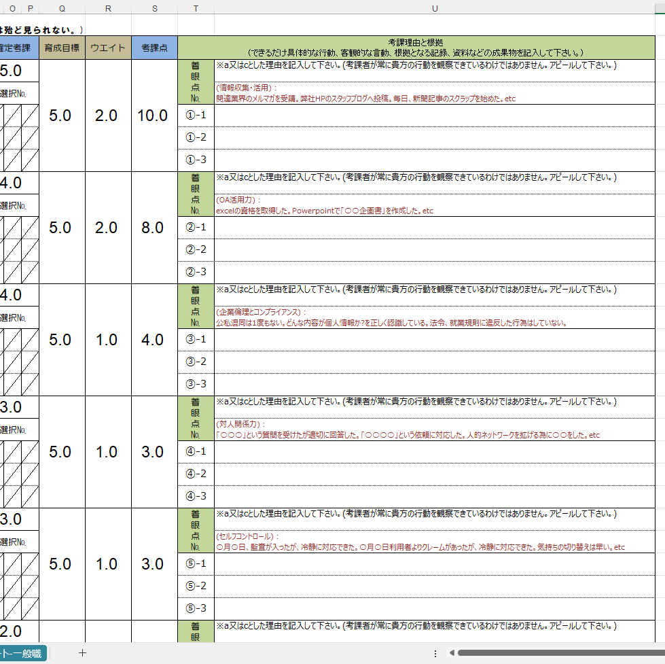Select column P by its header
The width and height of the screenshot is (665, 664).
pyautogui.click(x=30, y=8)
